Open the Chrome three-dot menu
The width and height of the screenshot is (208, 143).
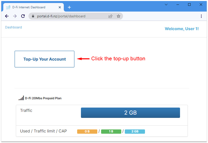coord(201,16)
